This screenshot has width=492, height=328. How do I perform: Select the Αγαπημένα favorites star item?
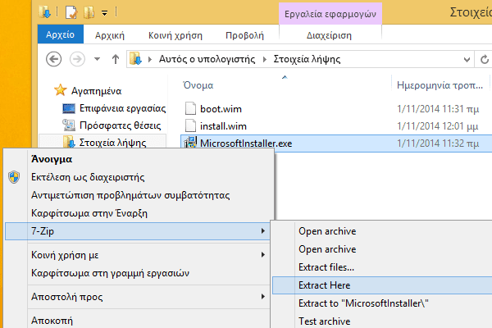tap(88, 91)
